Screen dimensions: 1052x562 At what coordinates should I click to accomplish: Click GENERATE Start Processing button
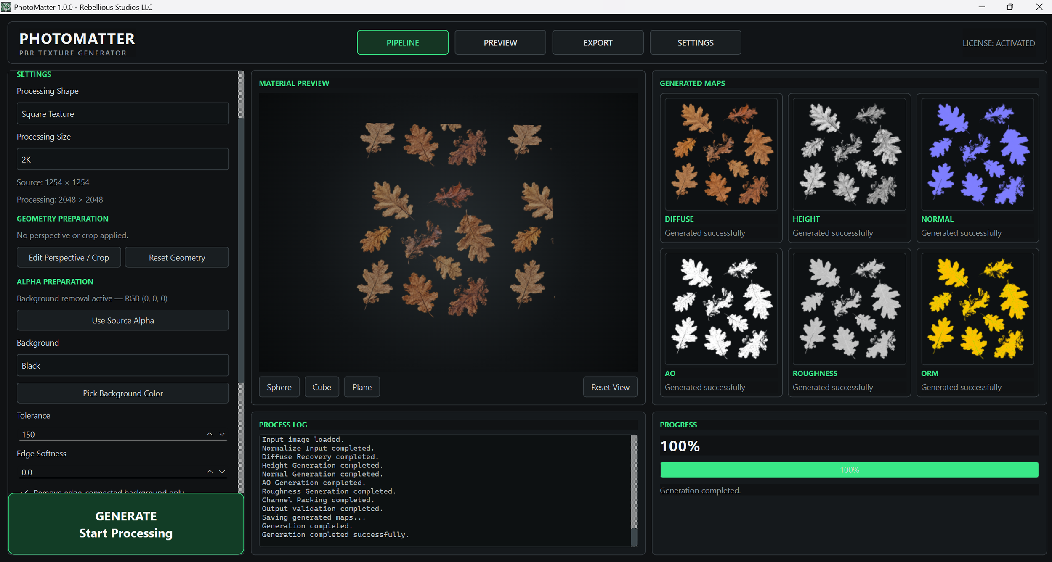click(126, 524)
